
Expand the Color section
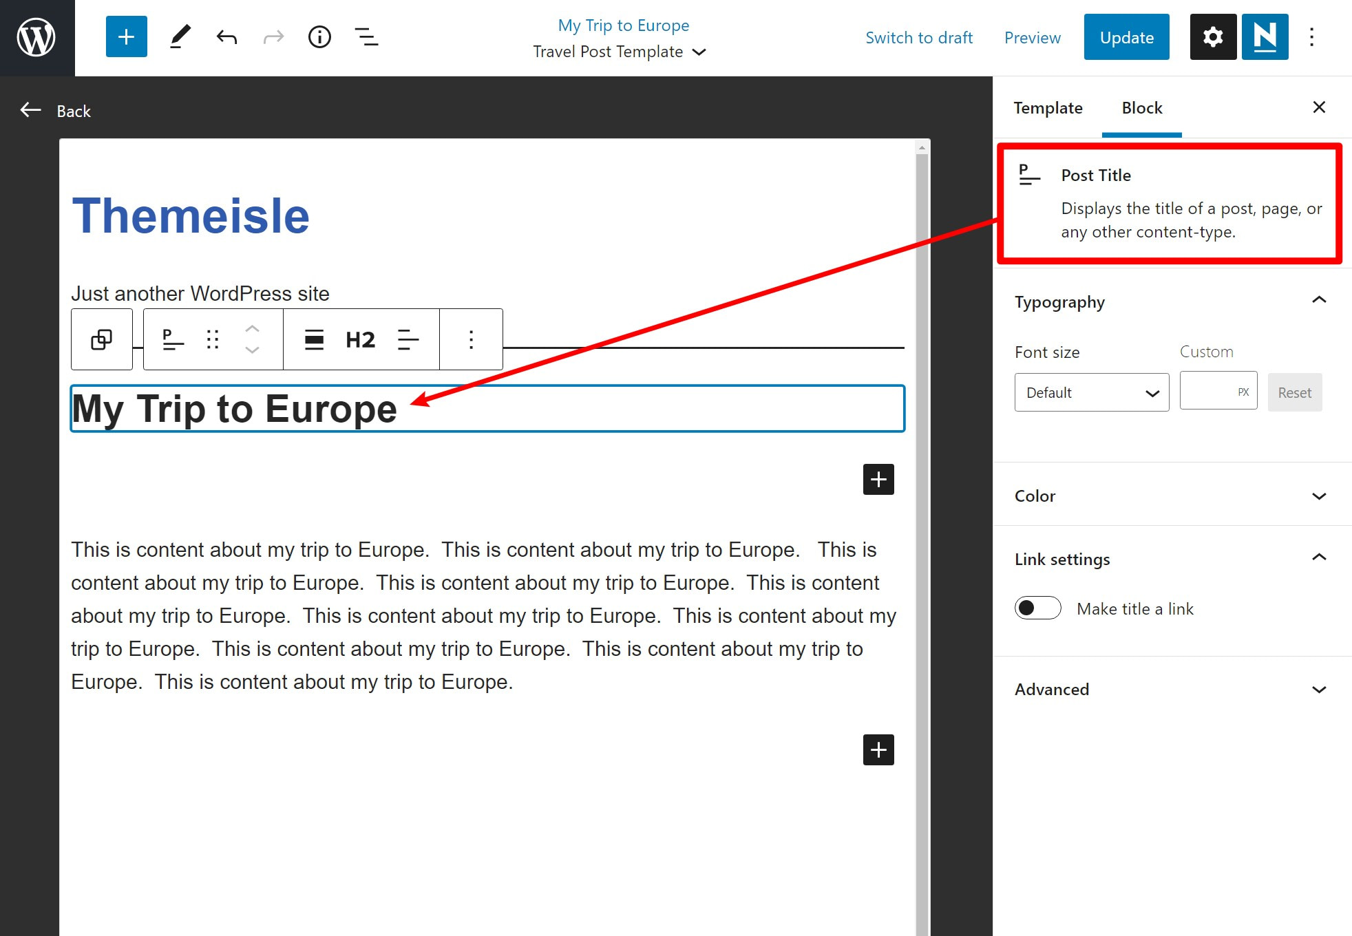tap(1172, 496)
